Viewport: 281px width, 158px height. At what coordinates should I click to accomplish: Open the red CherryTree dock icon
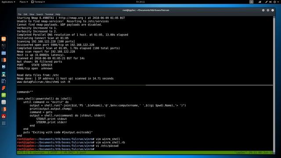click(x=4, y=116)
